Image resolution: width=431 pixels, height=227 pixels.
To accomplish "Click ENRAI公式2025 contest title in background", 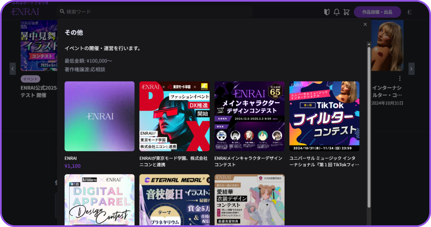I will (x=39, y=91).
